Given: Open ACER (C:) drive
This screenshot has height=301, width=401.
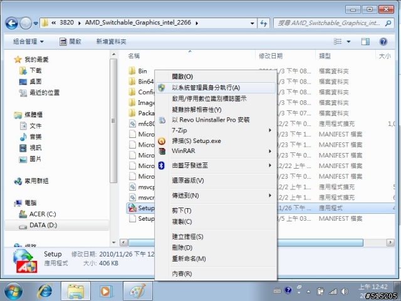Looking at the screenshot, I should 38,214.
